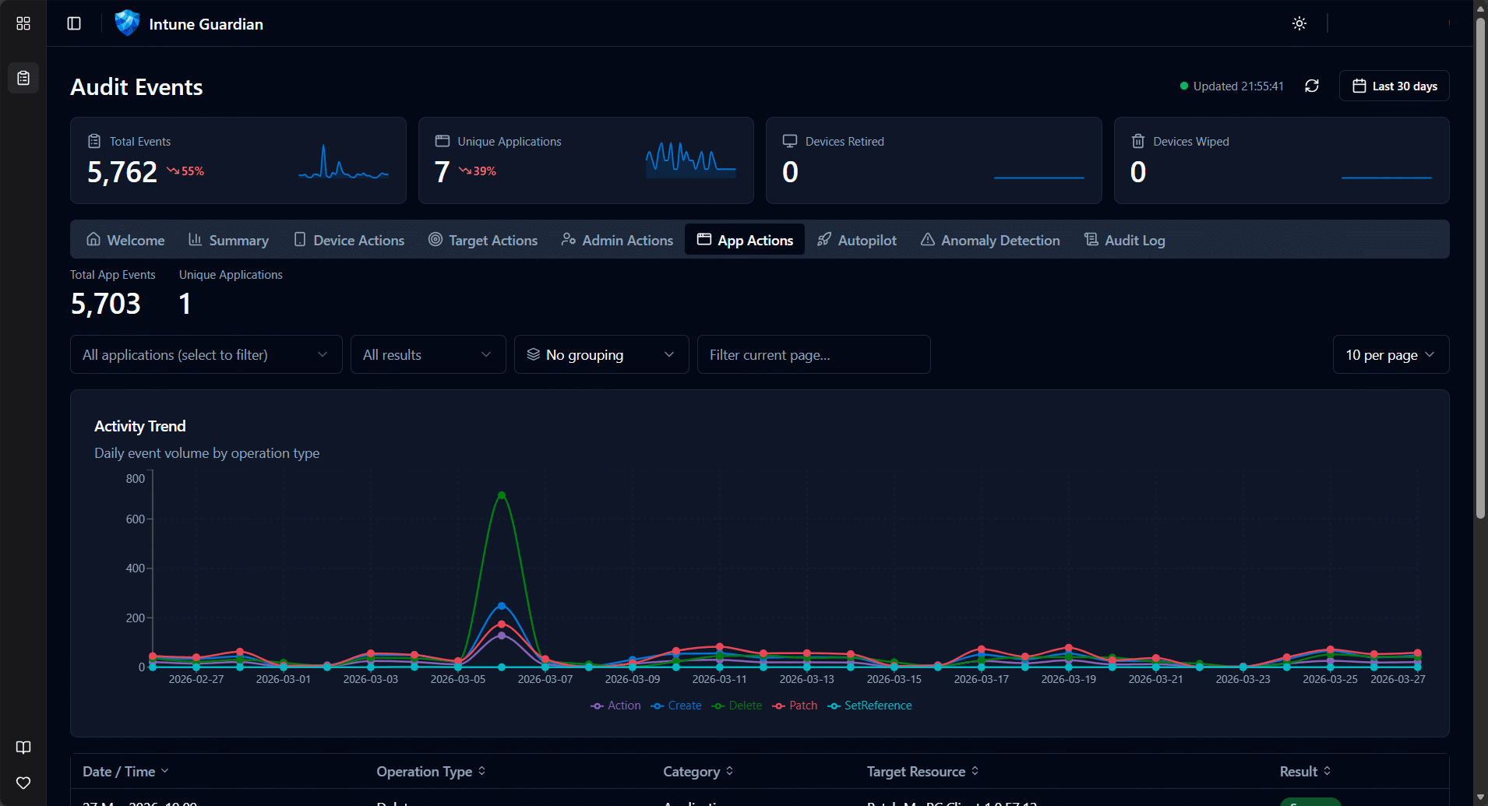This screenshot has height=806, width=1488.
Task: Open the 10 per page dropdown
Action: (1390, 354)
